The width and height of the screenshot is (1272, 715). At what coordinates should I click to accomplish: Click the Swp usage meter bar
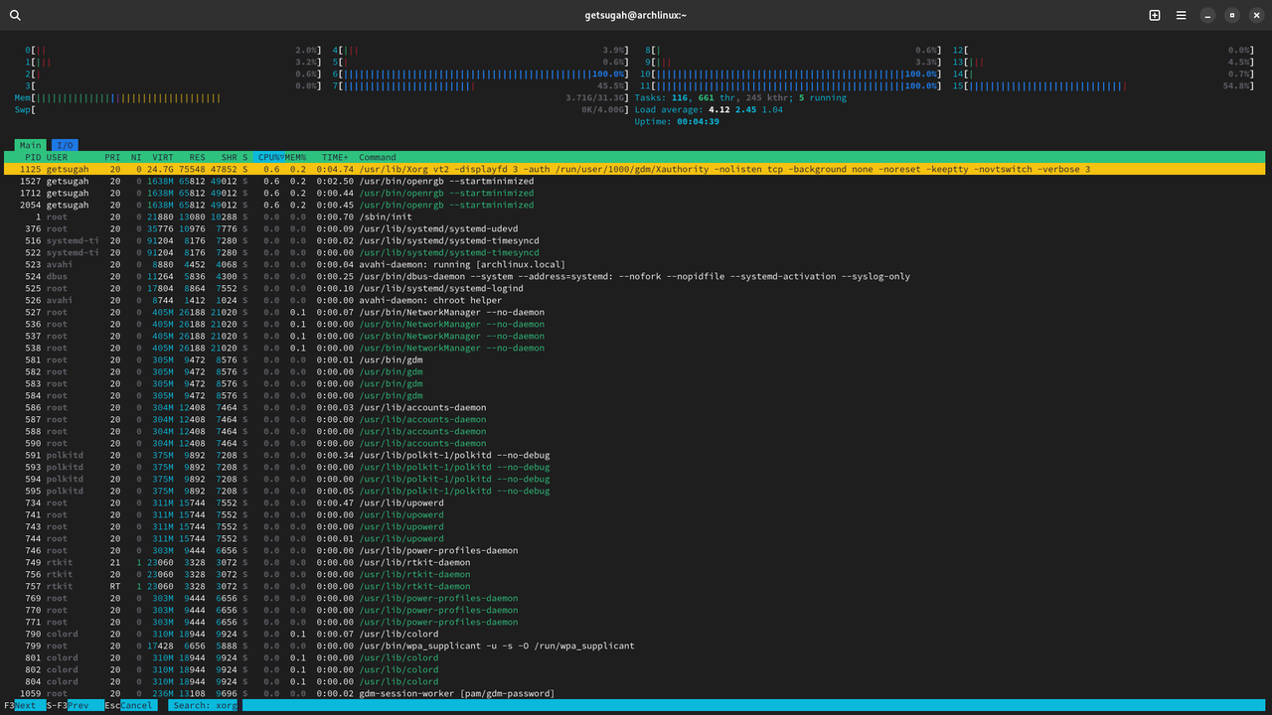323,109
